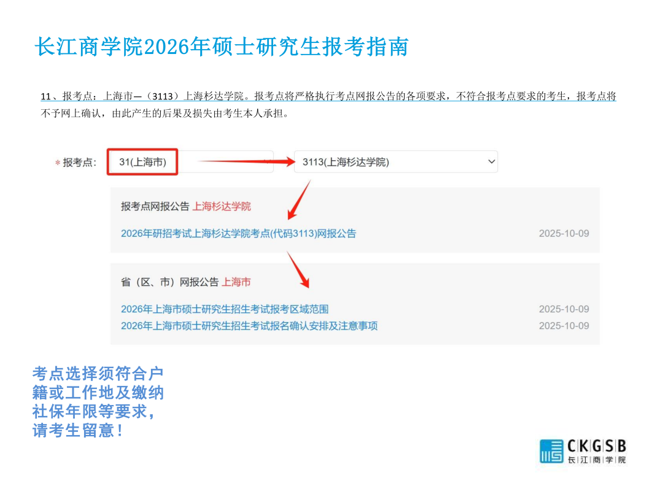Viewport: 663px width, 497px height.
Task: Click the CKGSB blue square logo icon
Action: (x=551, y=451)
